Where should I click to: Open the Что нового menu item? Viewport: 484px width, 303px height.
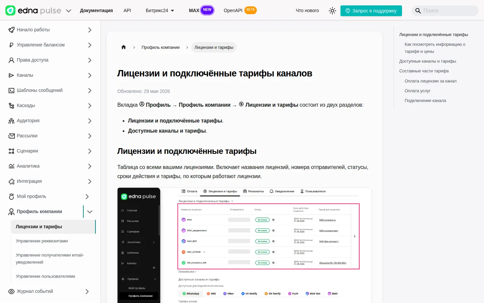307,10
